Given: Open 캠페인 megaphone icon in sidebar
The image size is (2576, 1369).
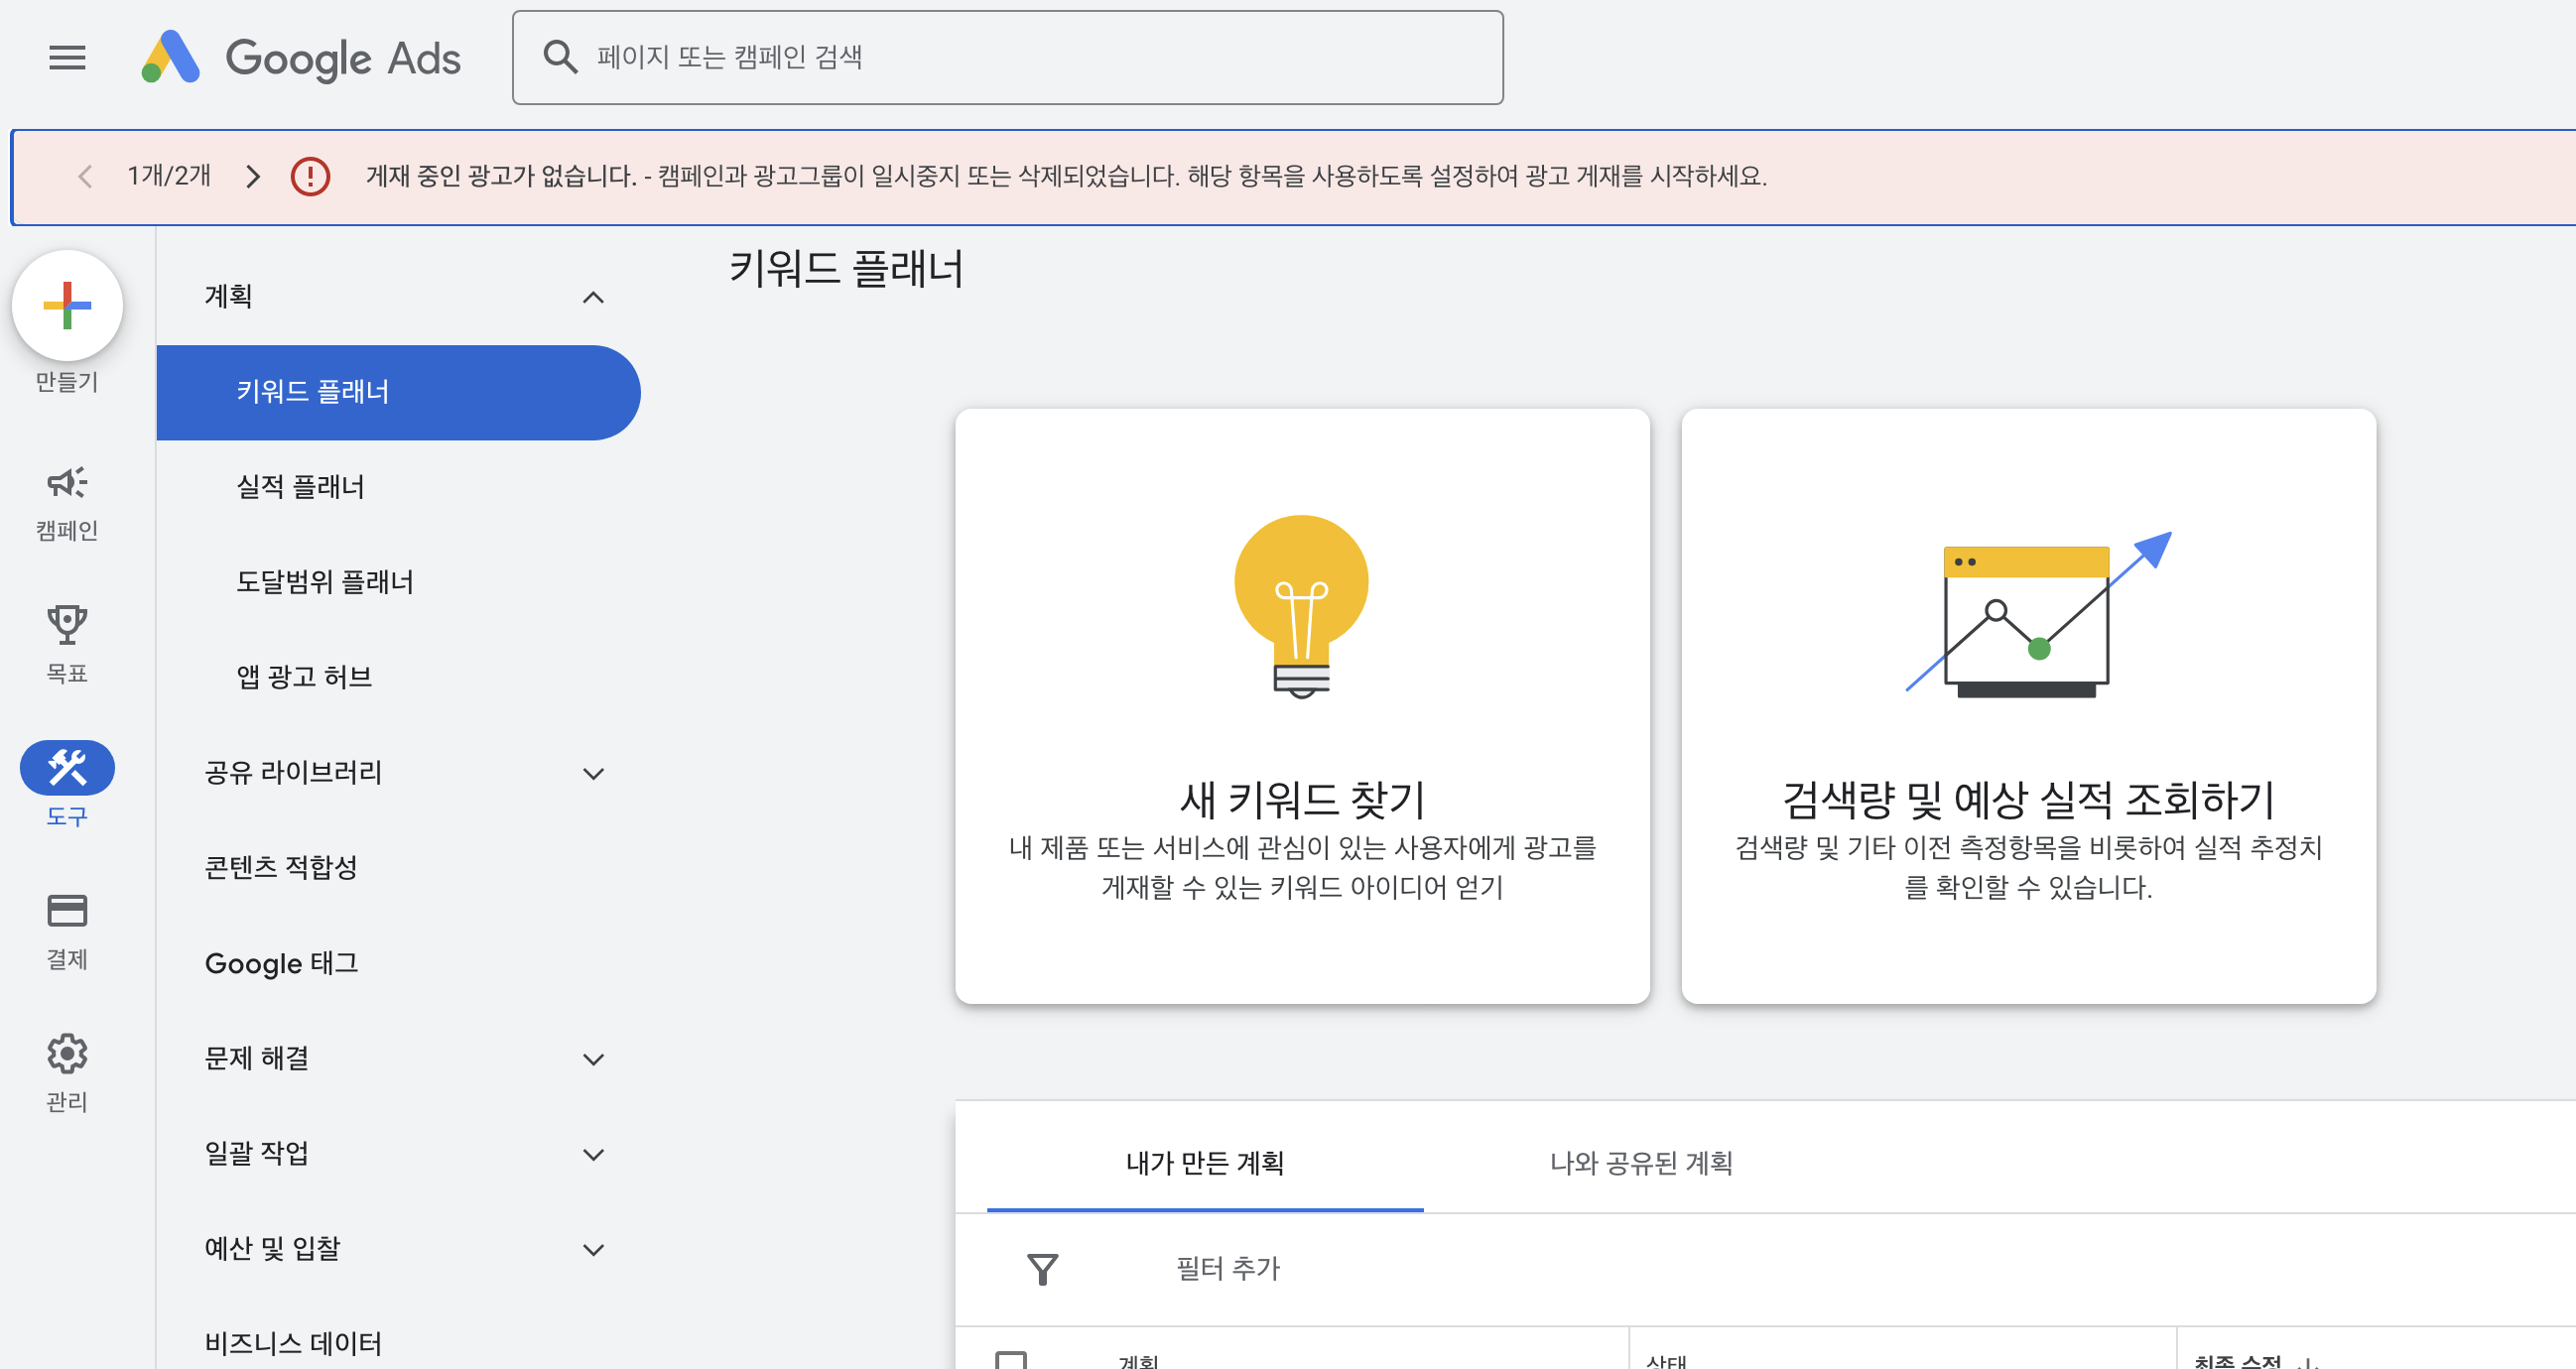Looking at the screenshot, I should click(x=67, y=484).
